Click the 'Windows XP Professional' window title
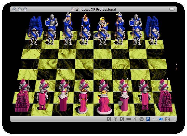 (96, 9)
